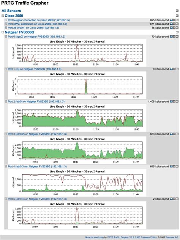Follow the Paessler AG footer link
Viewport: 180px width, 240px height.
pos(172,237)
